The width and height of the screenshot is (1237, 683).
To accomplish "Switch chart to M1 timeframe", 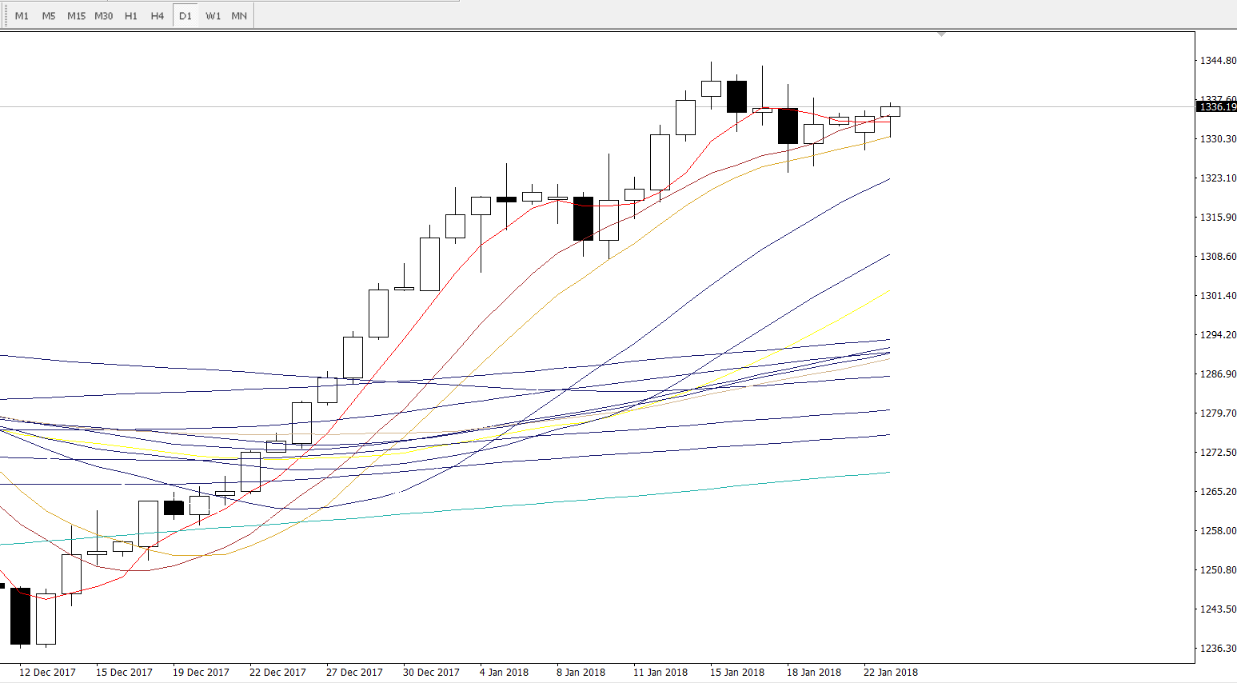I will (x=22, y=16).
